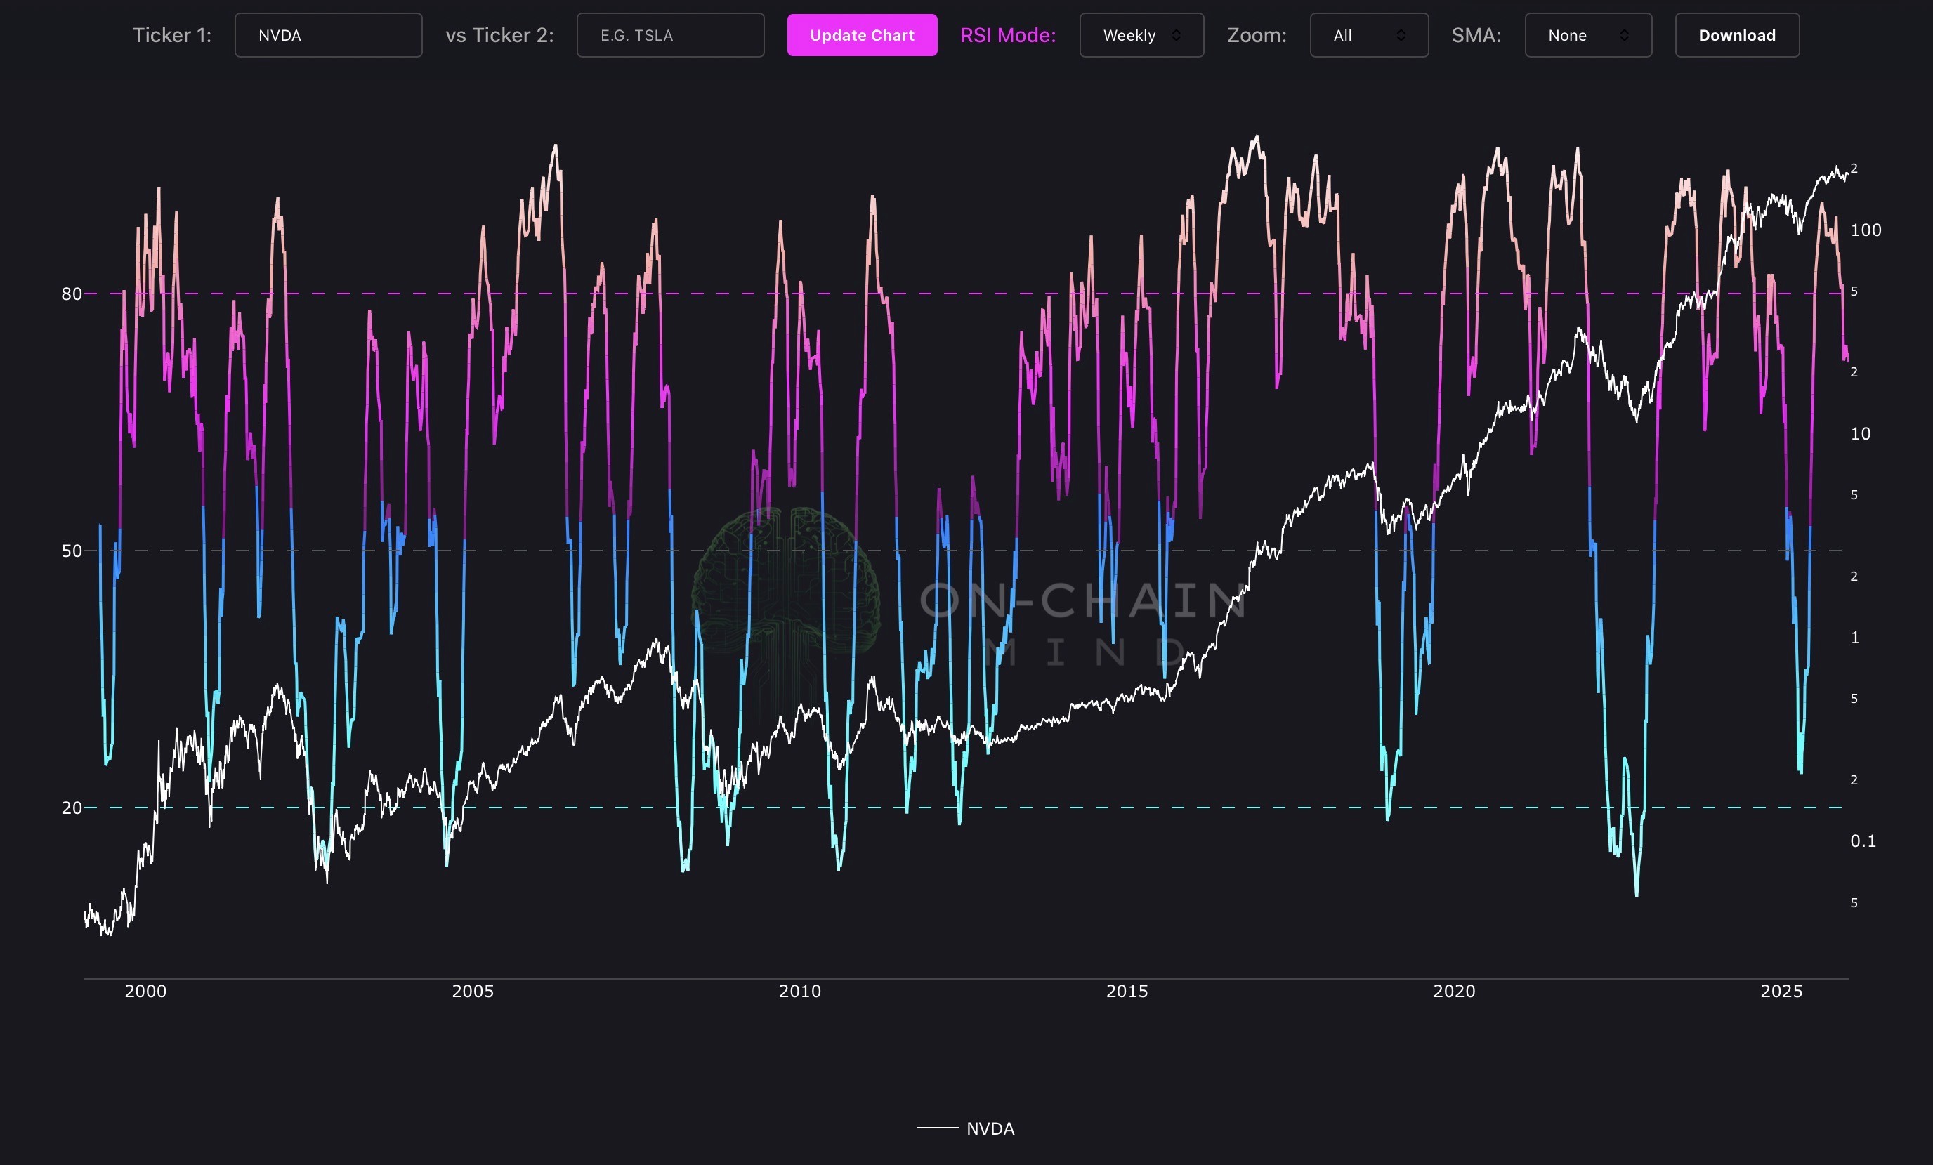This screenshot has height=1165, width=1933.
Task: Click the 100 price axis label
Action: (1865, 230)
